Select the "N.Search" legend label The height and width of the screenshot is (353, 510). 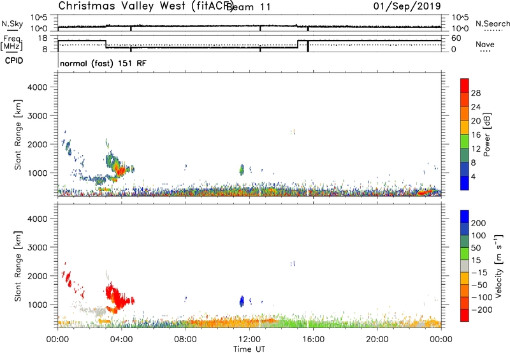coord(492,24)
